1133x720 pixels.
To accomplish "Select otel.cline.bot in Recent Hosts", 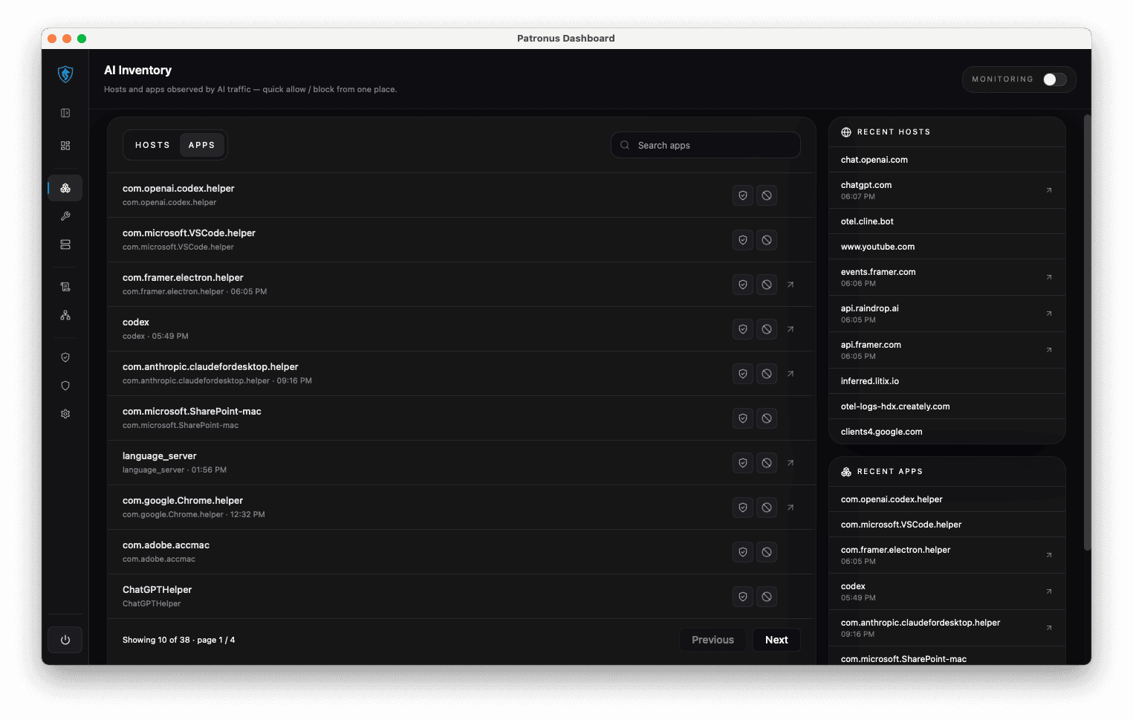I will [947, 221].
